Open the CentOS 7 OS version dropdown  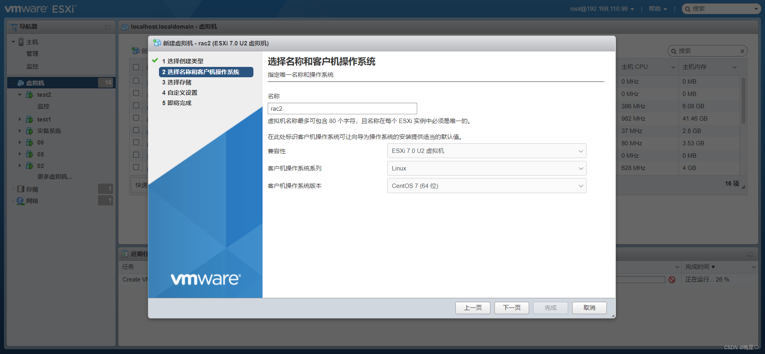pyautogui.click(x=486, y=186)
